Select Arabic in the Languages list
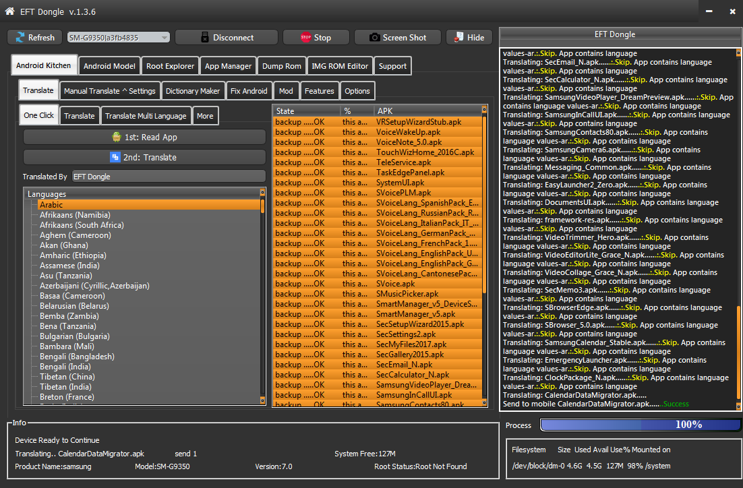743x488 pixels. click(x=149, y=205)
